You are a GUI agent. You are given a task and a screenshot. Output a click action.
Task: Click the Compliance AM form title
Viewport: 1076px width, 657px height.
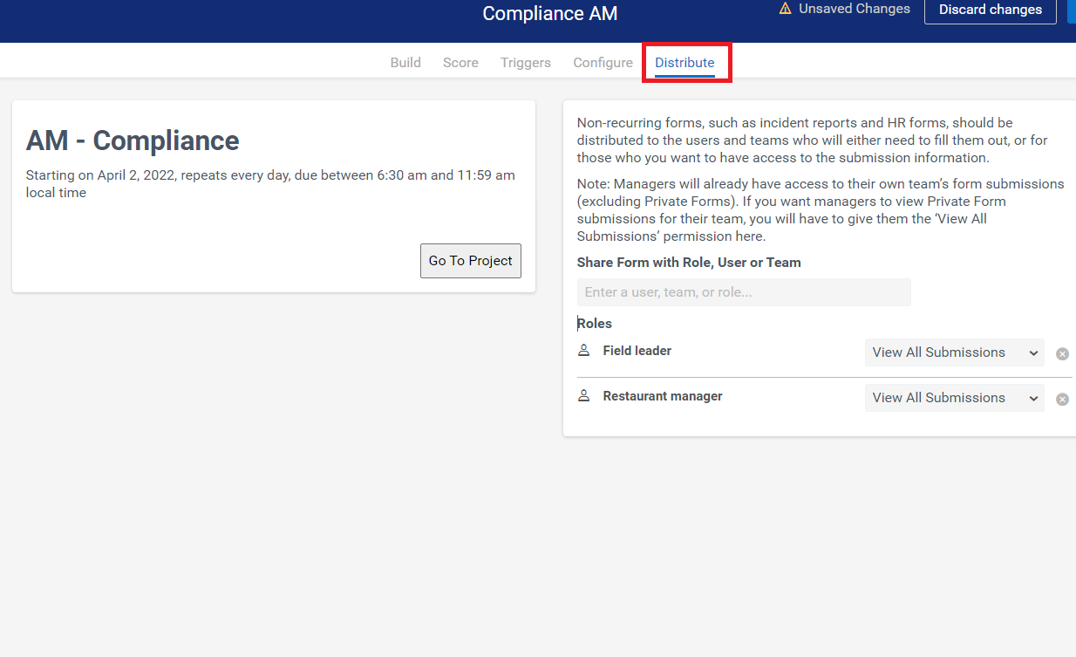pyautogui.click(x=550, y=14)
